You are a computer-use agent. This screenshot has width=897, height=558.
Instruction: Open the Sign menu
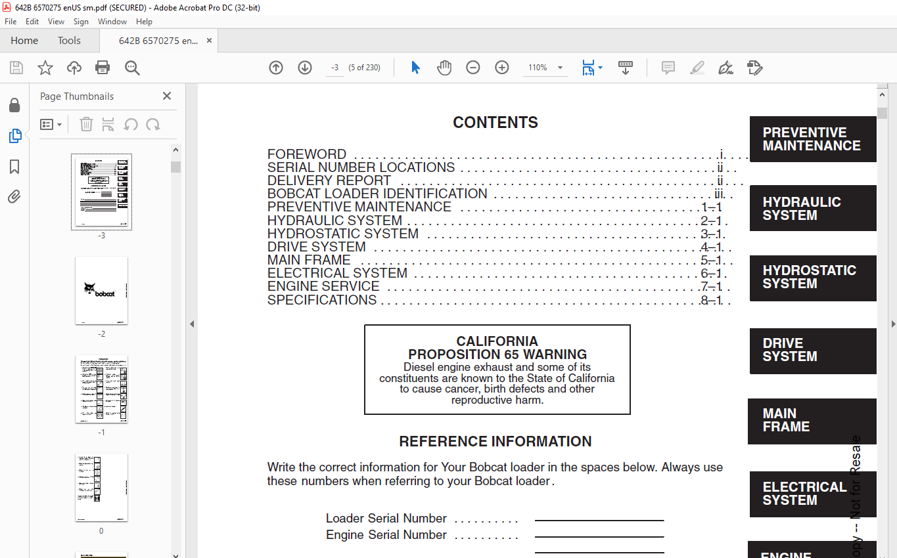tap(81, 22)
